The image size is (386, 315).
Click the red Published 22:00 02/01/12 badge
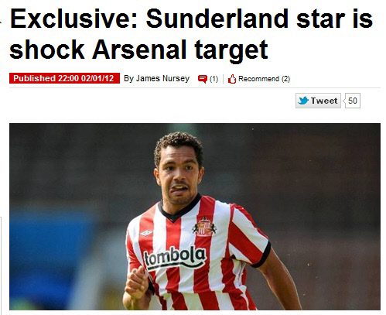pyautogui.click(x=64, y=78)
